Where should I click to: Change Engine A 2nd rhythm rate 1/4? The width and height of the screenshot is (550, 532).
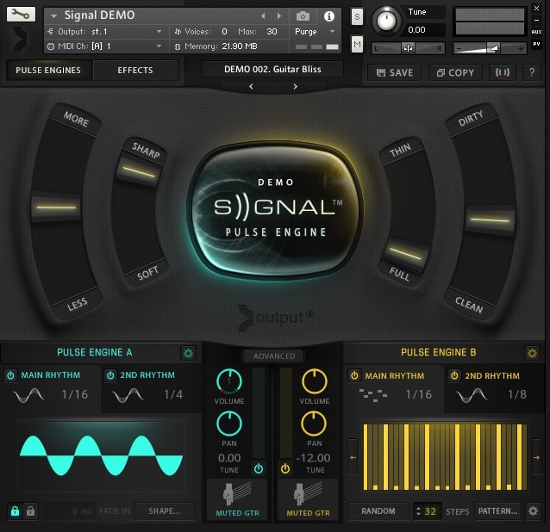point(173,395)
